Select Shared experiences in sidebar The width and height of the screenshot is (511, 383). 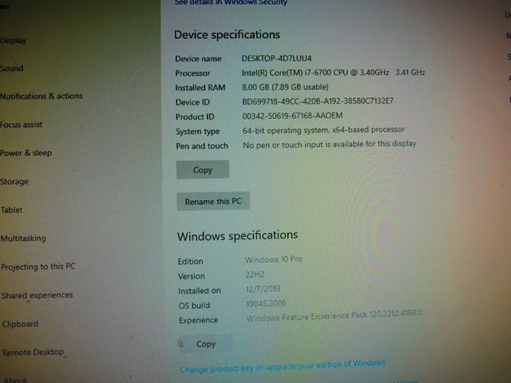coord(38,295)
